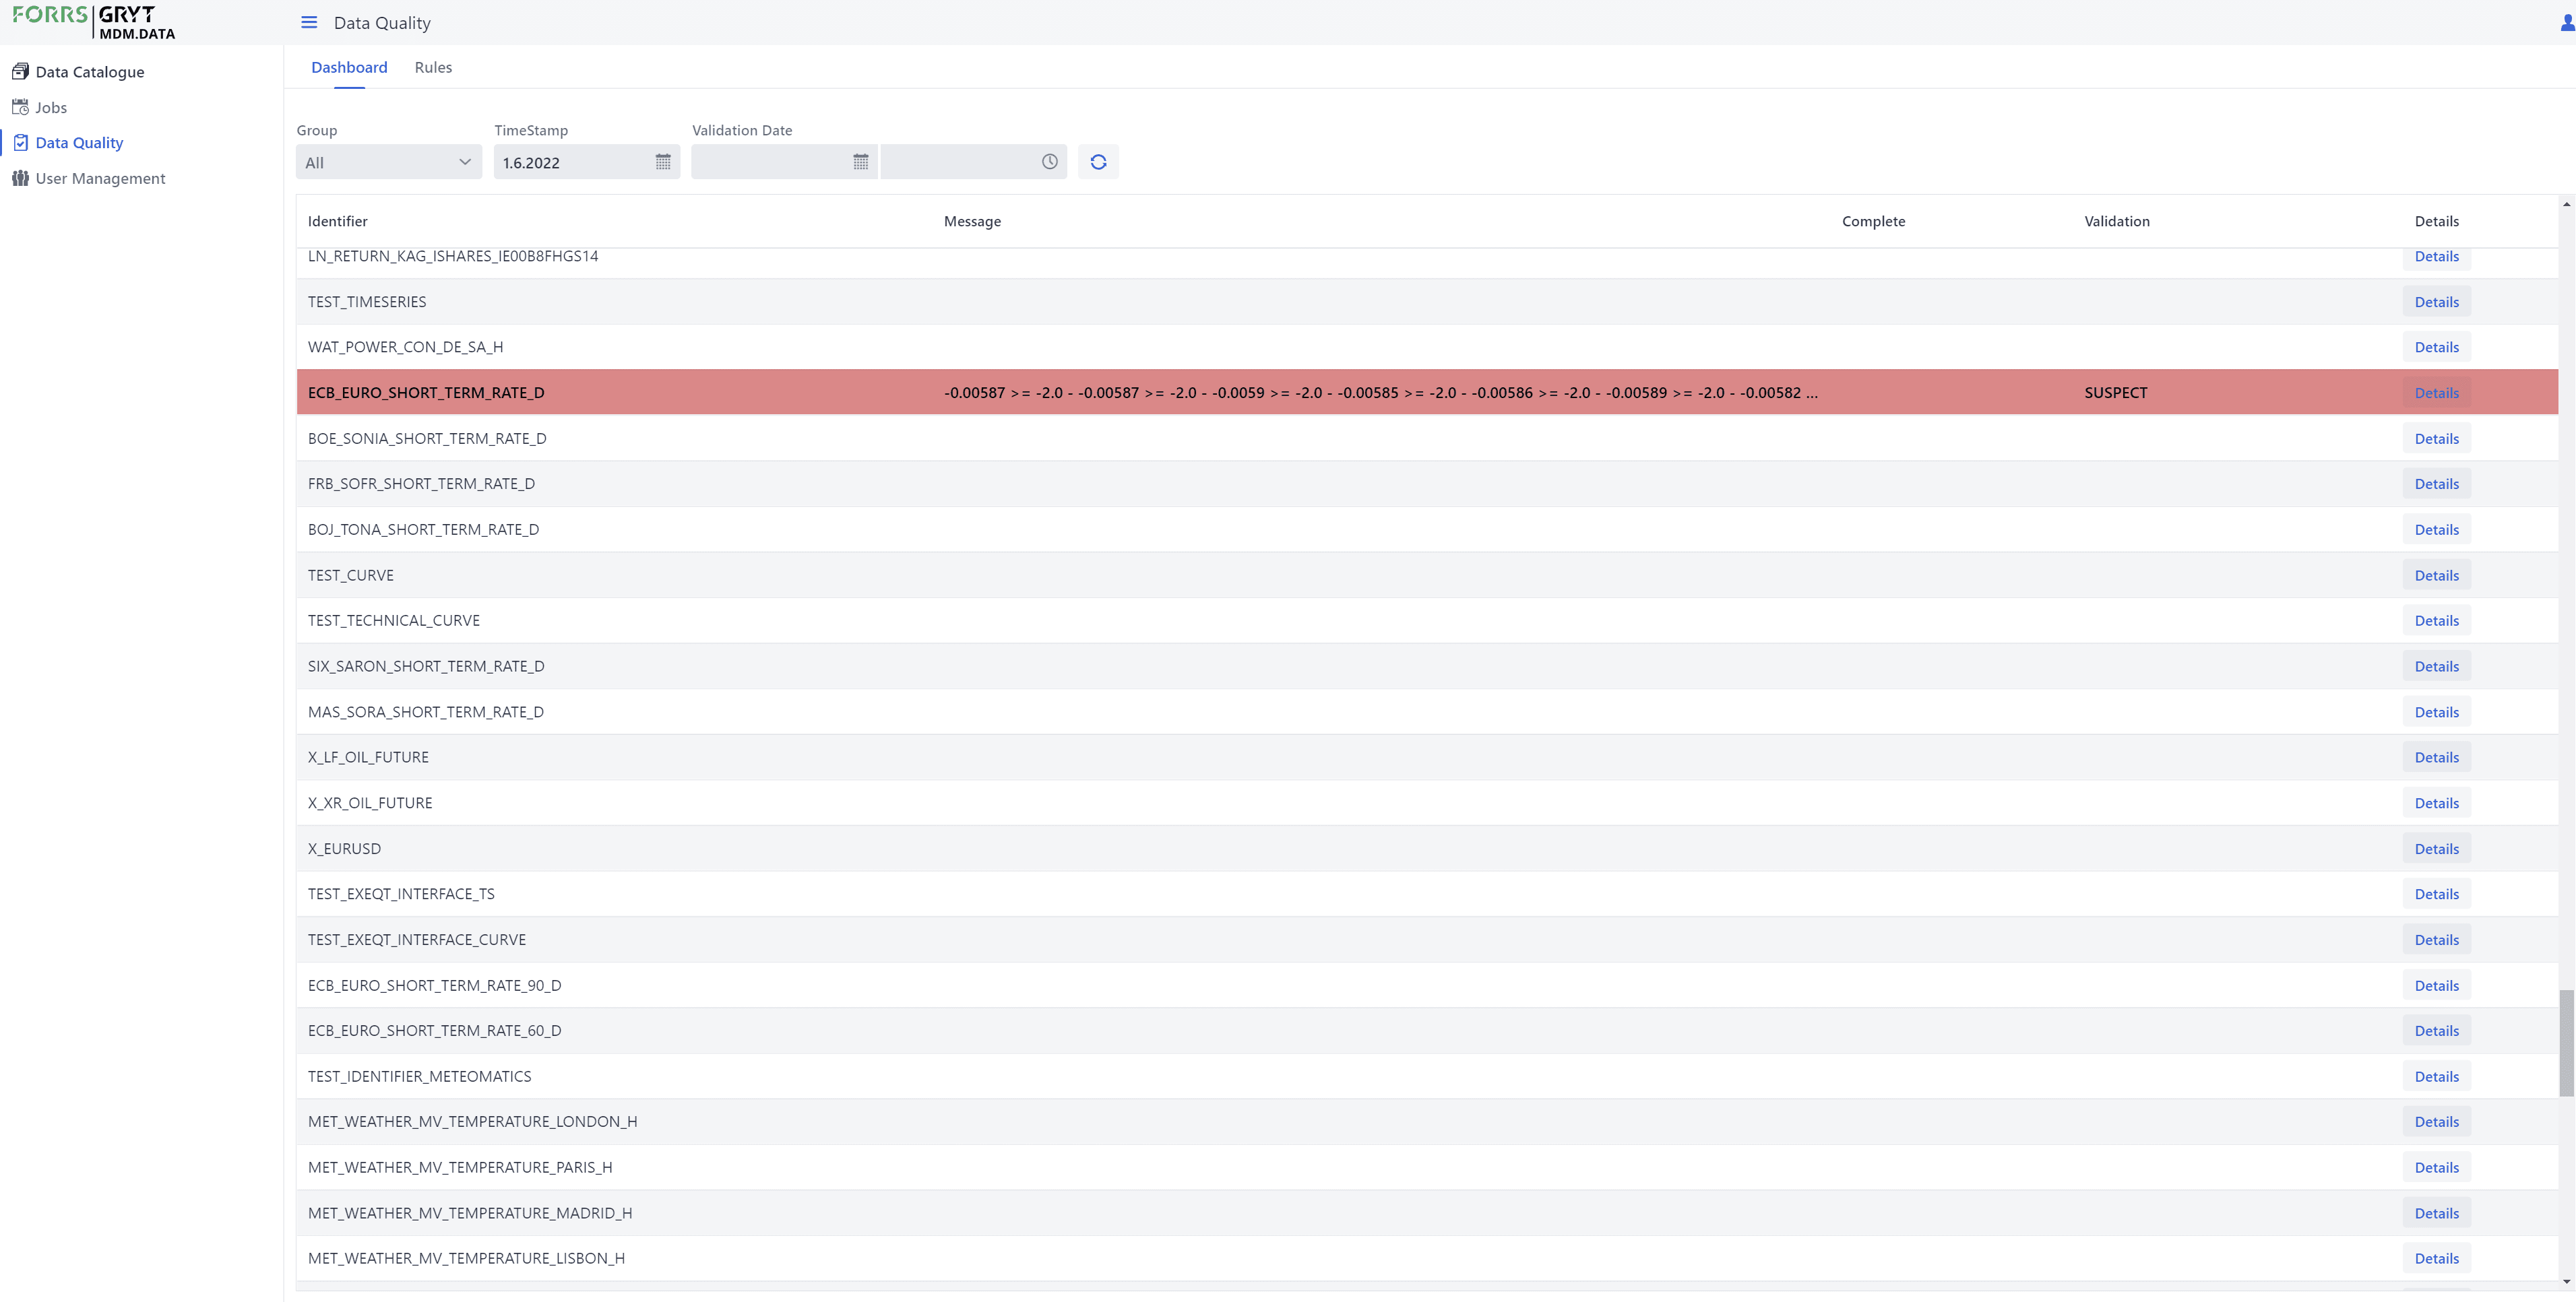Click the Validation Date input field
The height and width of the screenshot is (1302, 2576).
(x=784, y=162)
